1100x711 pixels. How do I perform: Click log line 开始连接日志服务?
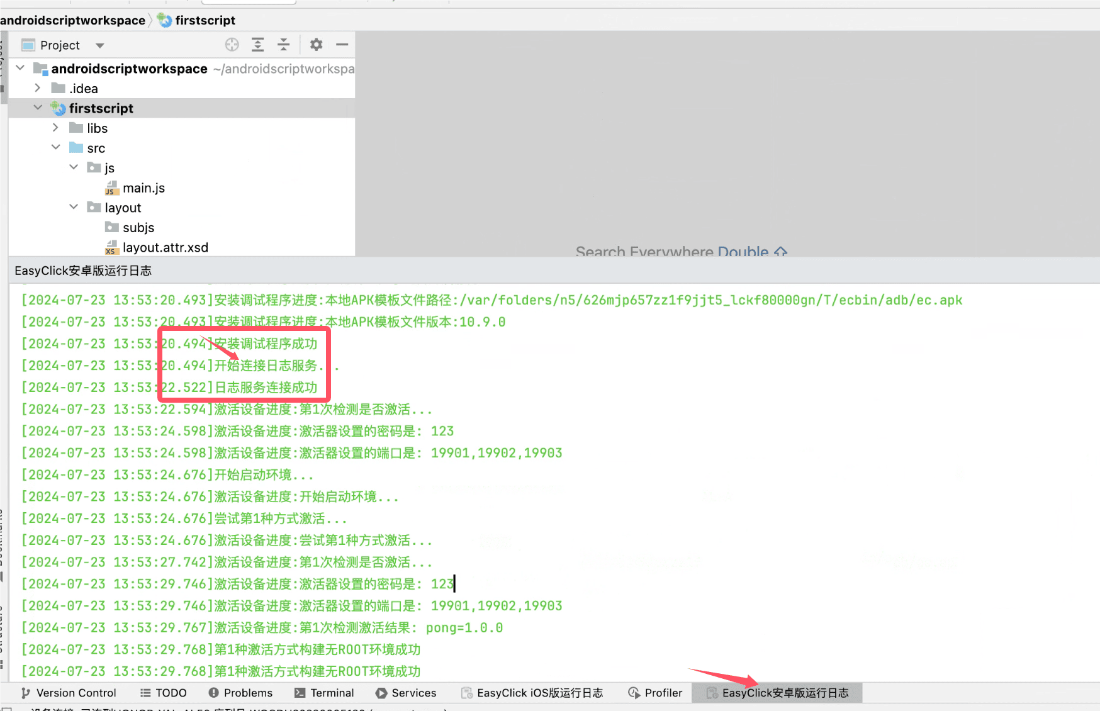tap(181, 366)
